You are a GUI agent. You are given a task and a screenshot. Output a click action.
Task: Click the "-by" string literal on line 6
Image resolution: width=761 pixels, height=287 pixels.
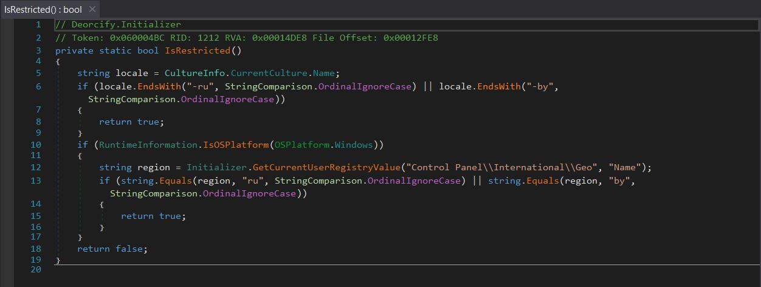[539, 86]
